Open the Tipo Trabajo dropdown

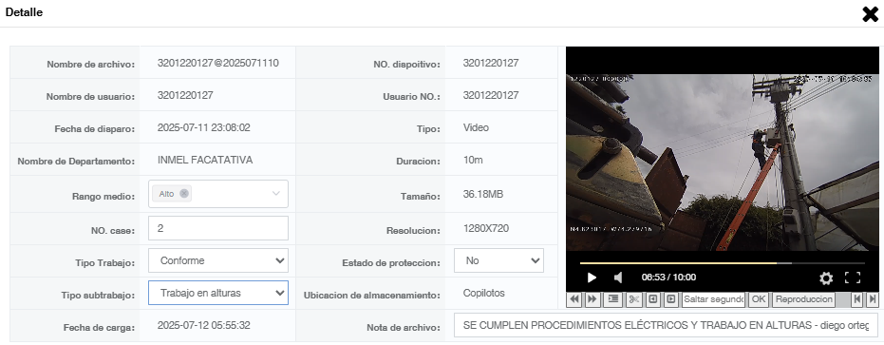(x=218, y=260)
